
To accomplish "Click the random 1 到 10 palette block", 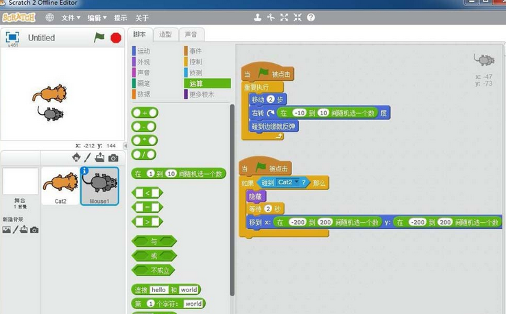I will pos(179,173).
